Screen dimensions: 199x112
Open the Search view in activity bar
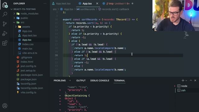pyautogui.click(x=5, y=14)
